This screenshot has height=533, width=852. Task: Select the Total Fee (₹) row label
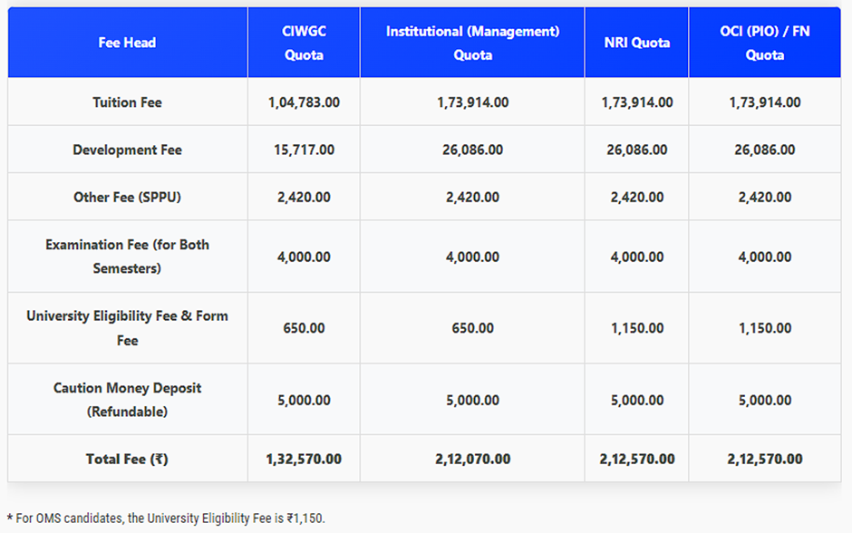(127, 459)
